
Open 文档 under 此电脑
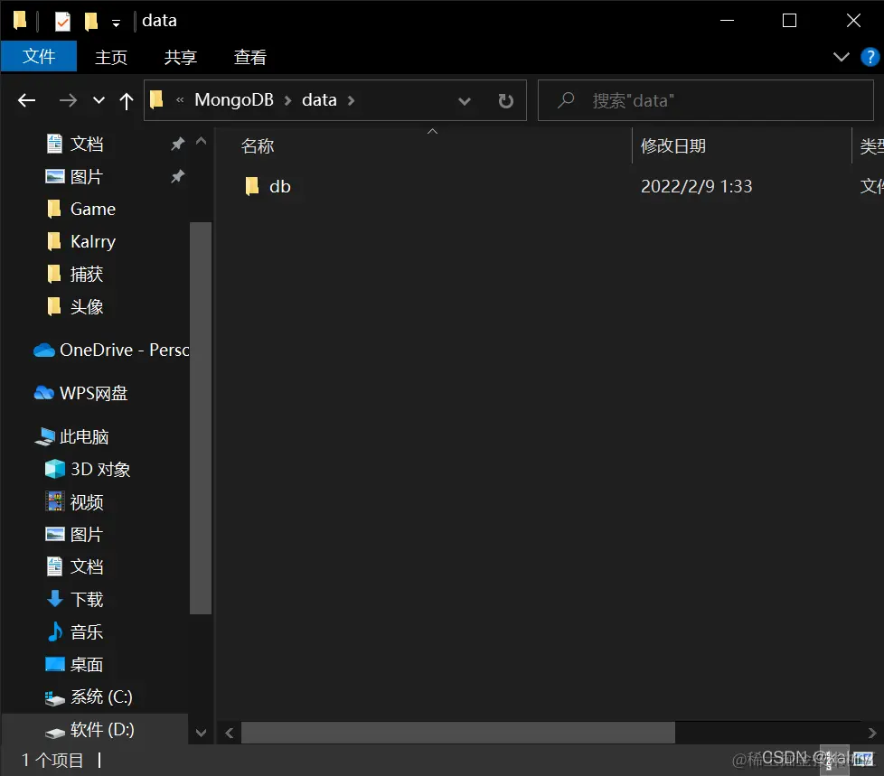pyautogui.click(x=86, y=567)
